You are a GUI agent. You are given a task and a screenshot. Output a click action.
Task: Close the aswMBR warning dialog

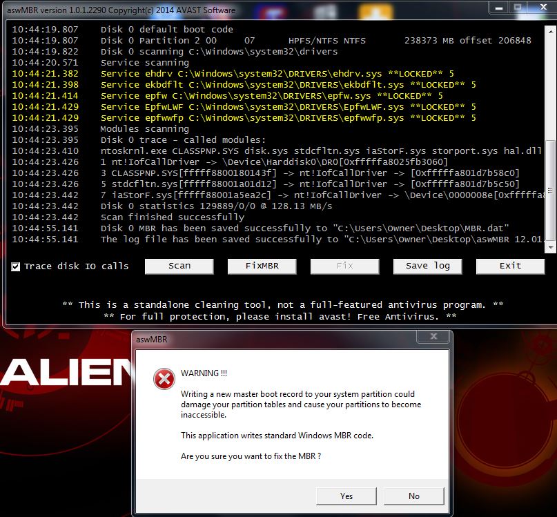pos(433,336)
